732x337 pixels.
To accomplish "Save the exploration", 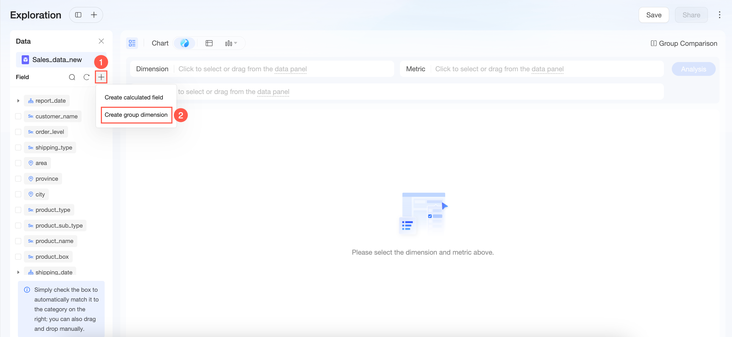I will (x=654, y=15).
